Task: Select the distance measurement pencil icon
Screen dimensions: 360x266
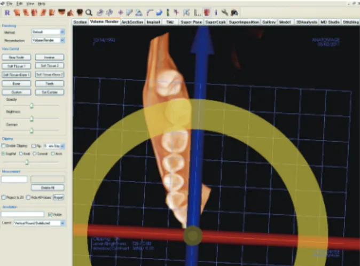Action: click(129, 13)
